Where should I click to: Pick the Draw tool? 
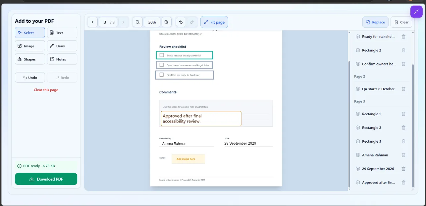click(x=62, y=46)
